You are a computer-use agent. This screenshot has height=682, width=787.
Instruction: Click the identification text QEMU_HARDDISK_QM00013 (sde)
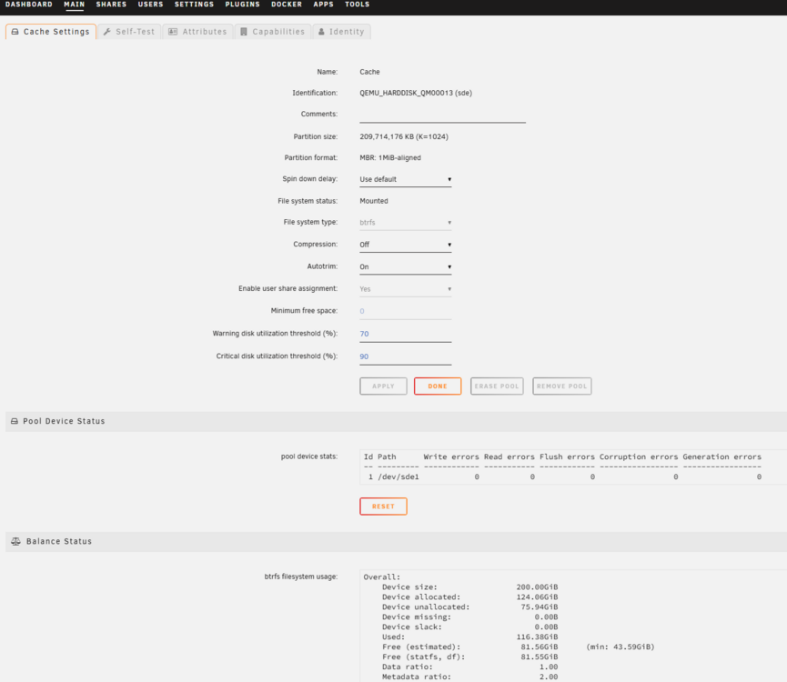pos(416,94)
